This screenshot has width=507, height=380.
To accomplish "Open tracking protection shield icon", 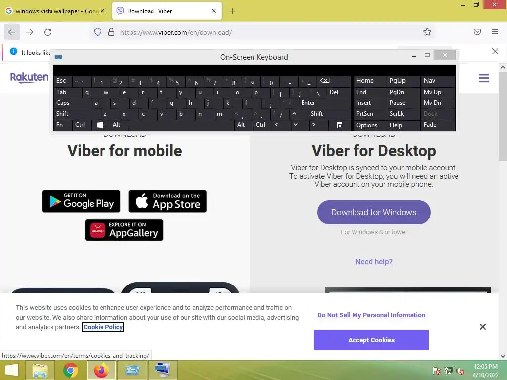I will tap(98, 32).
